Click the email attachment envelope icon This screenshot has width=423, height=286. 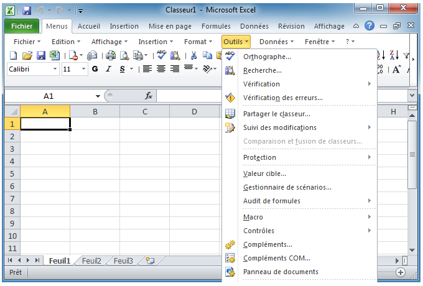pos(92,55)
